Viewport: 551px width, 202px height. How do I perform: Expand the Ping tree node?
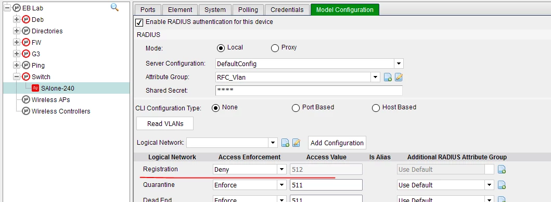click(x=17, y=66)
